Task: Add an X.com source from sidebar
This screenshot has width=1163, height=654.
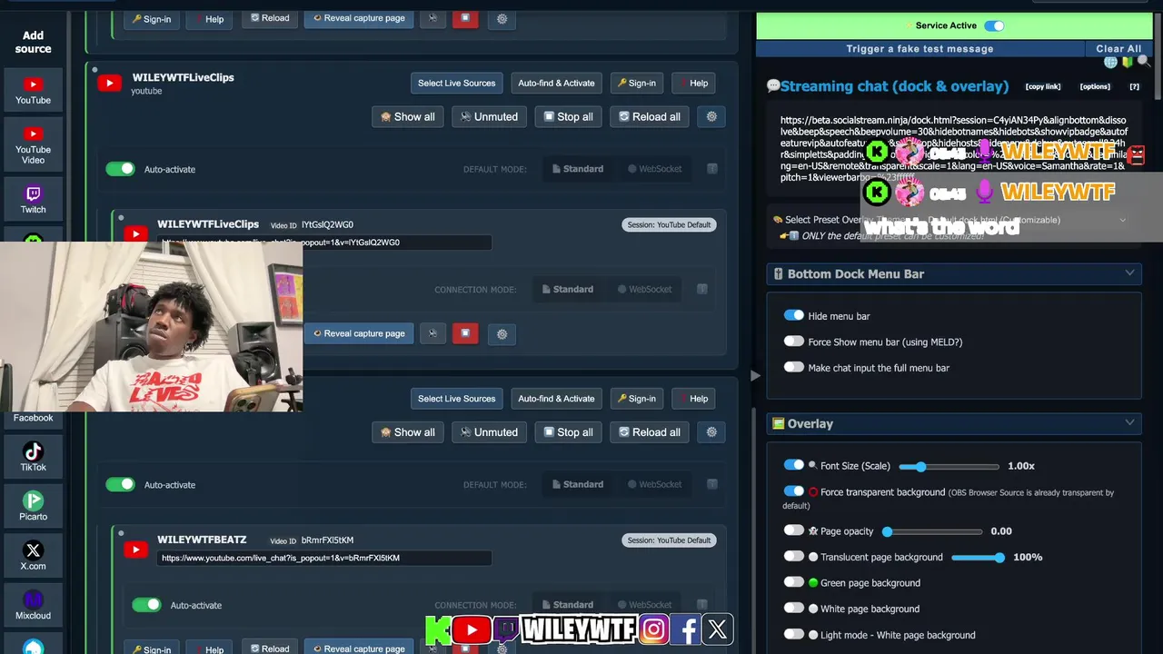Action: click(x=33, y=556)
